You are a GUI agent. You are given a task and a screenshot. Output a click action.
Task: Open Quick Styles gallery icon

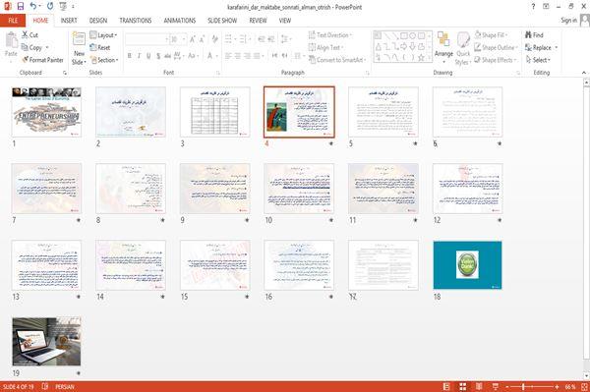point(463,40)
